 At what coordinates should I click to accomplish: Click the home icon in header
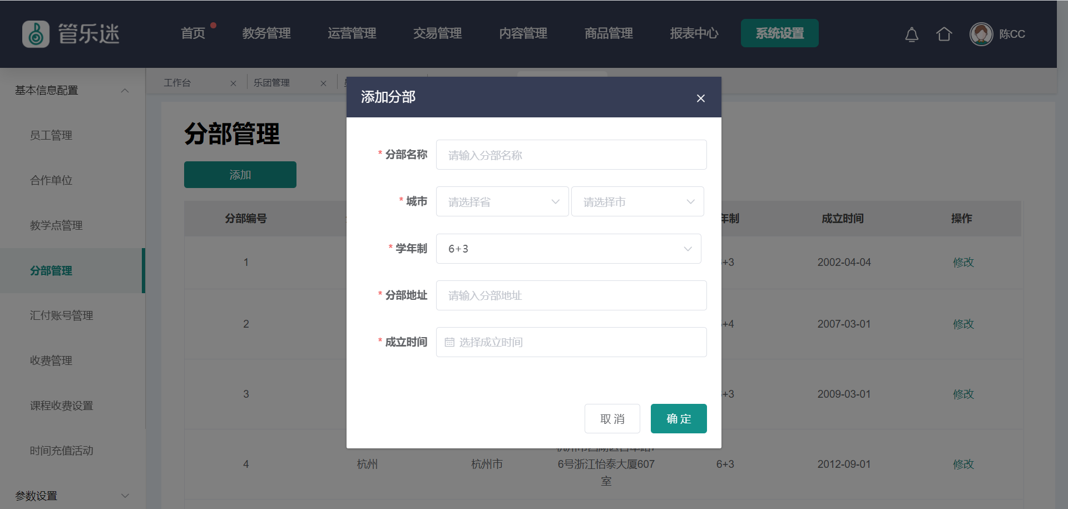[943, 34]
